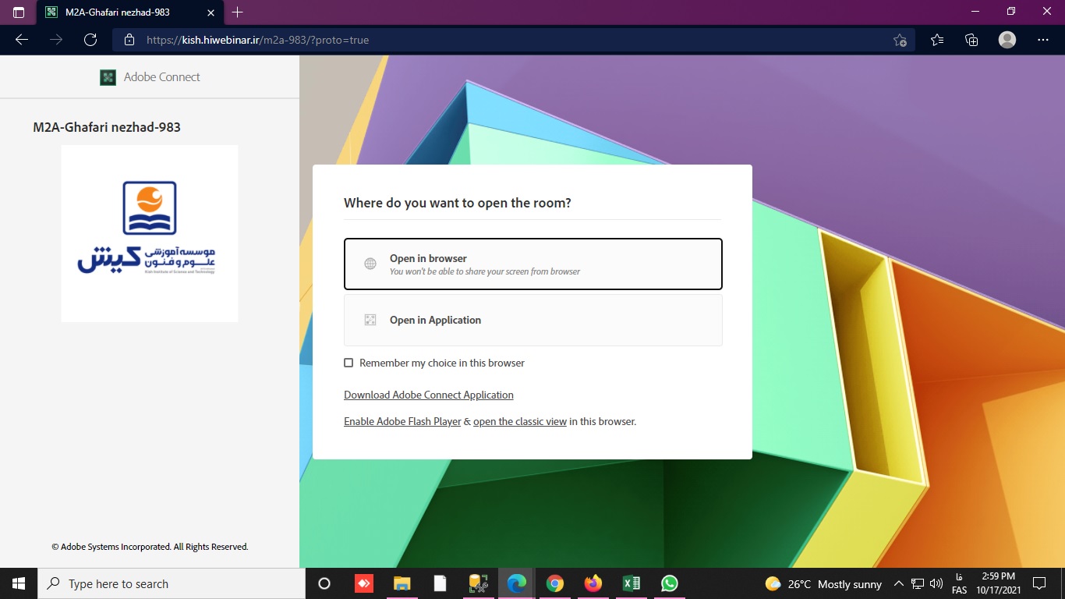Launch Firefox from taskbar
The width and height of the screenshot is (1065, 599).
[593, 583]
